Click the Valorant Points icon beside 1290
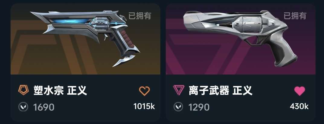The width and height of the screenshot is (324, 124). (x=178, y=107)
